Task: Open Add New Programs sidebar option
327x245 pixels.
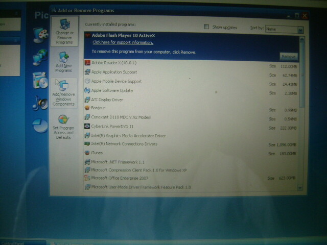Action: (x=64, y=62)
